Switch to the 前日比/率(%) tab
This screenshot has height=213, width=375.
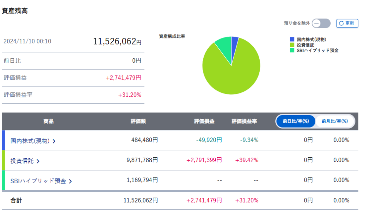coord(296,121)
